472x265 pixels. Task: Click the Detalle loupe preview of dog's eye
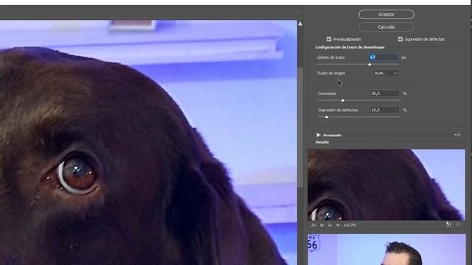[386, 185]
